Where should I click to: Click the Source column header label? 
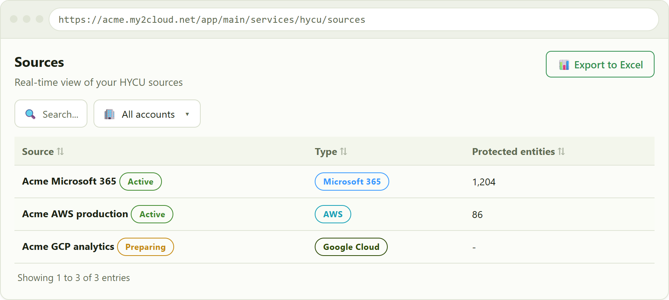coord(38,152)
